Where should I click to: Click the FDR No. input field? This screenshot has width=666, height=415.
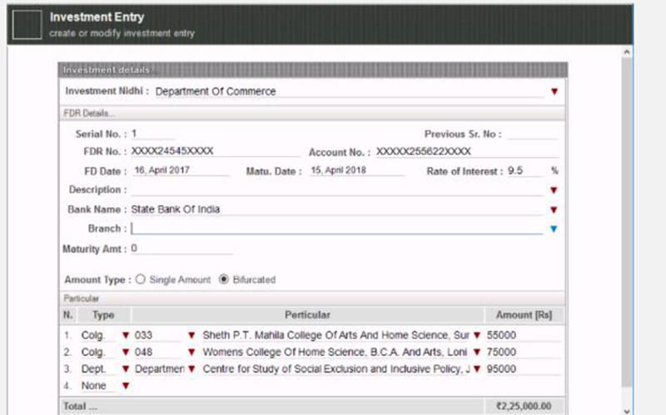[215, 152]
